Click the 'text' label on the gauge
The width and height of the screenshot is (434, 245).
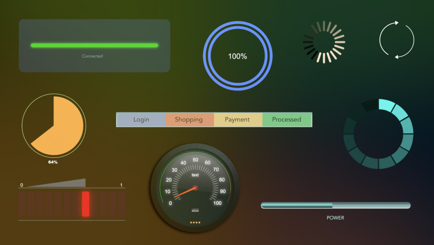click(195, 175)
